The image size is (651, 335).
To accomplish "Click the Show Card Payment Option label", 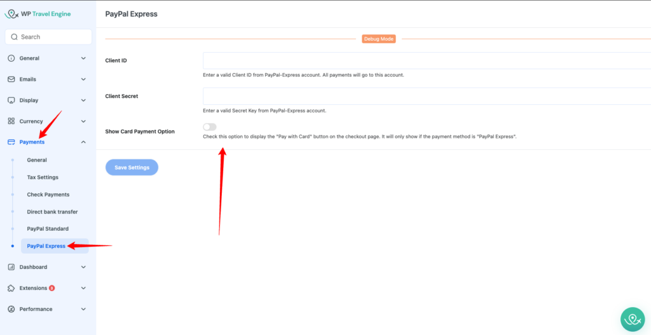I will 140,132.
